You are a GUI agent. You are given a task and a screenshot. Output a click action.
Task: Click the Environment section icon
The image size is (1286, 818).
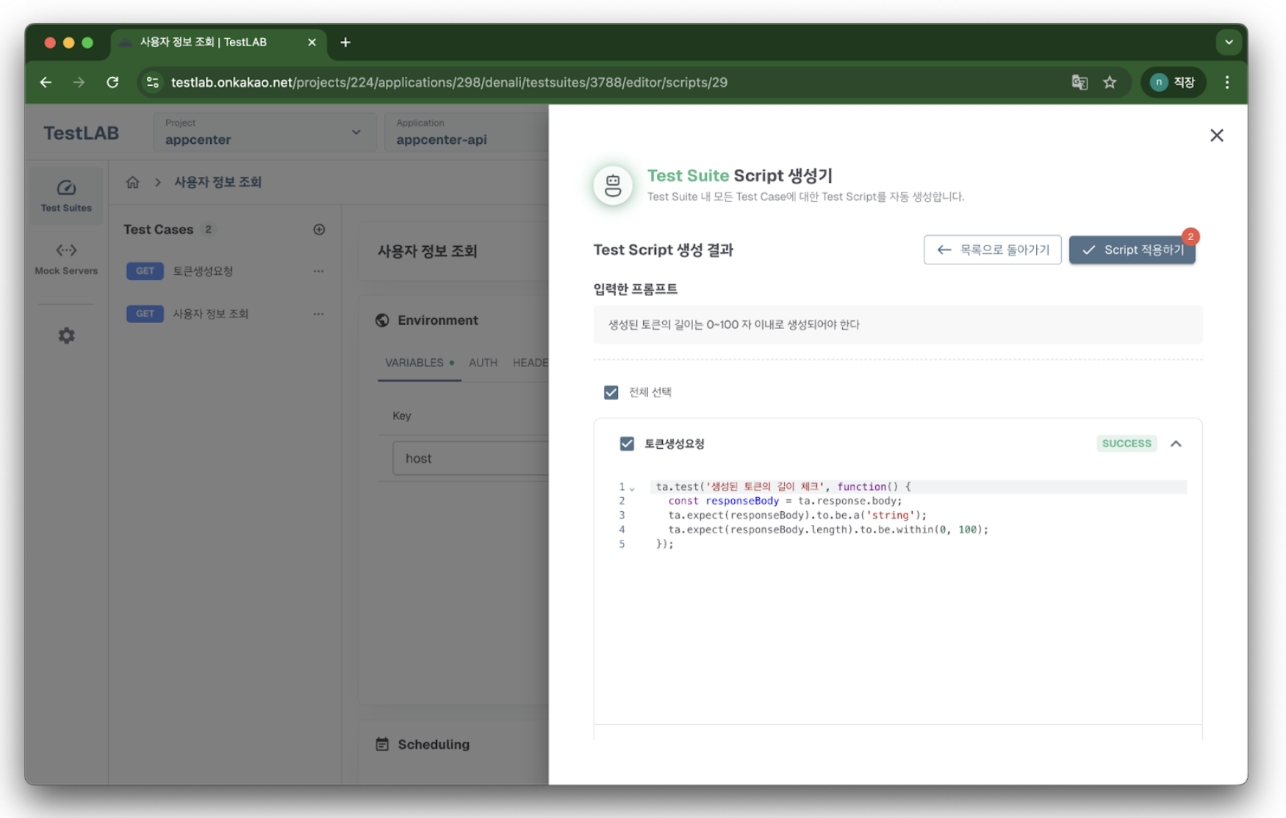(381, 319)
